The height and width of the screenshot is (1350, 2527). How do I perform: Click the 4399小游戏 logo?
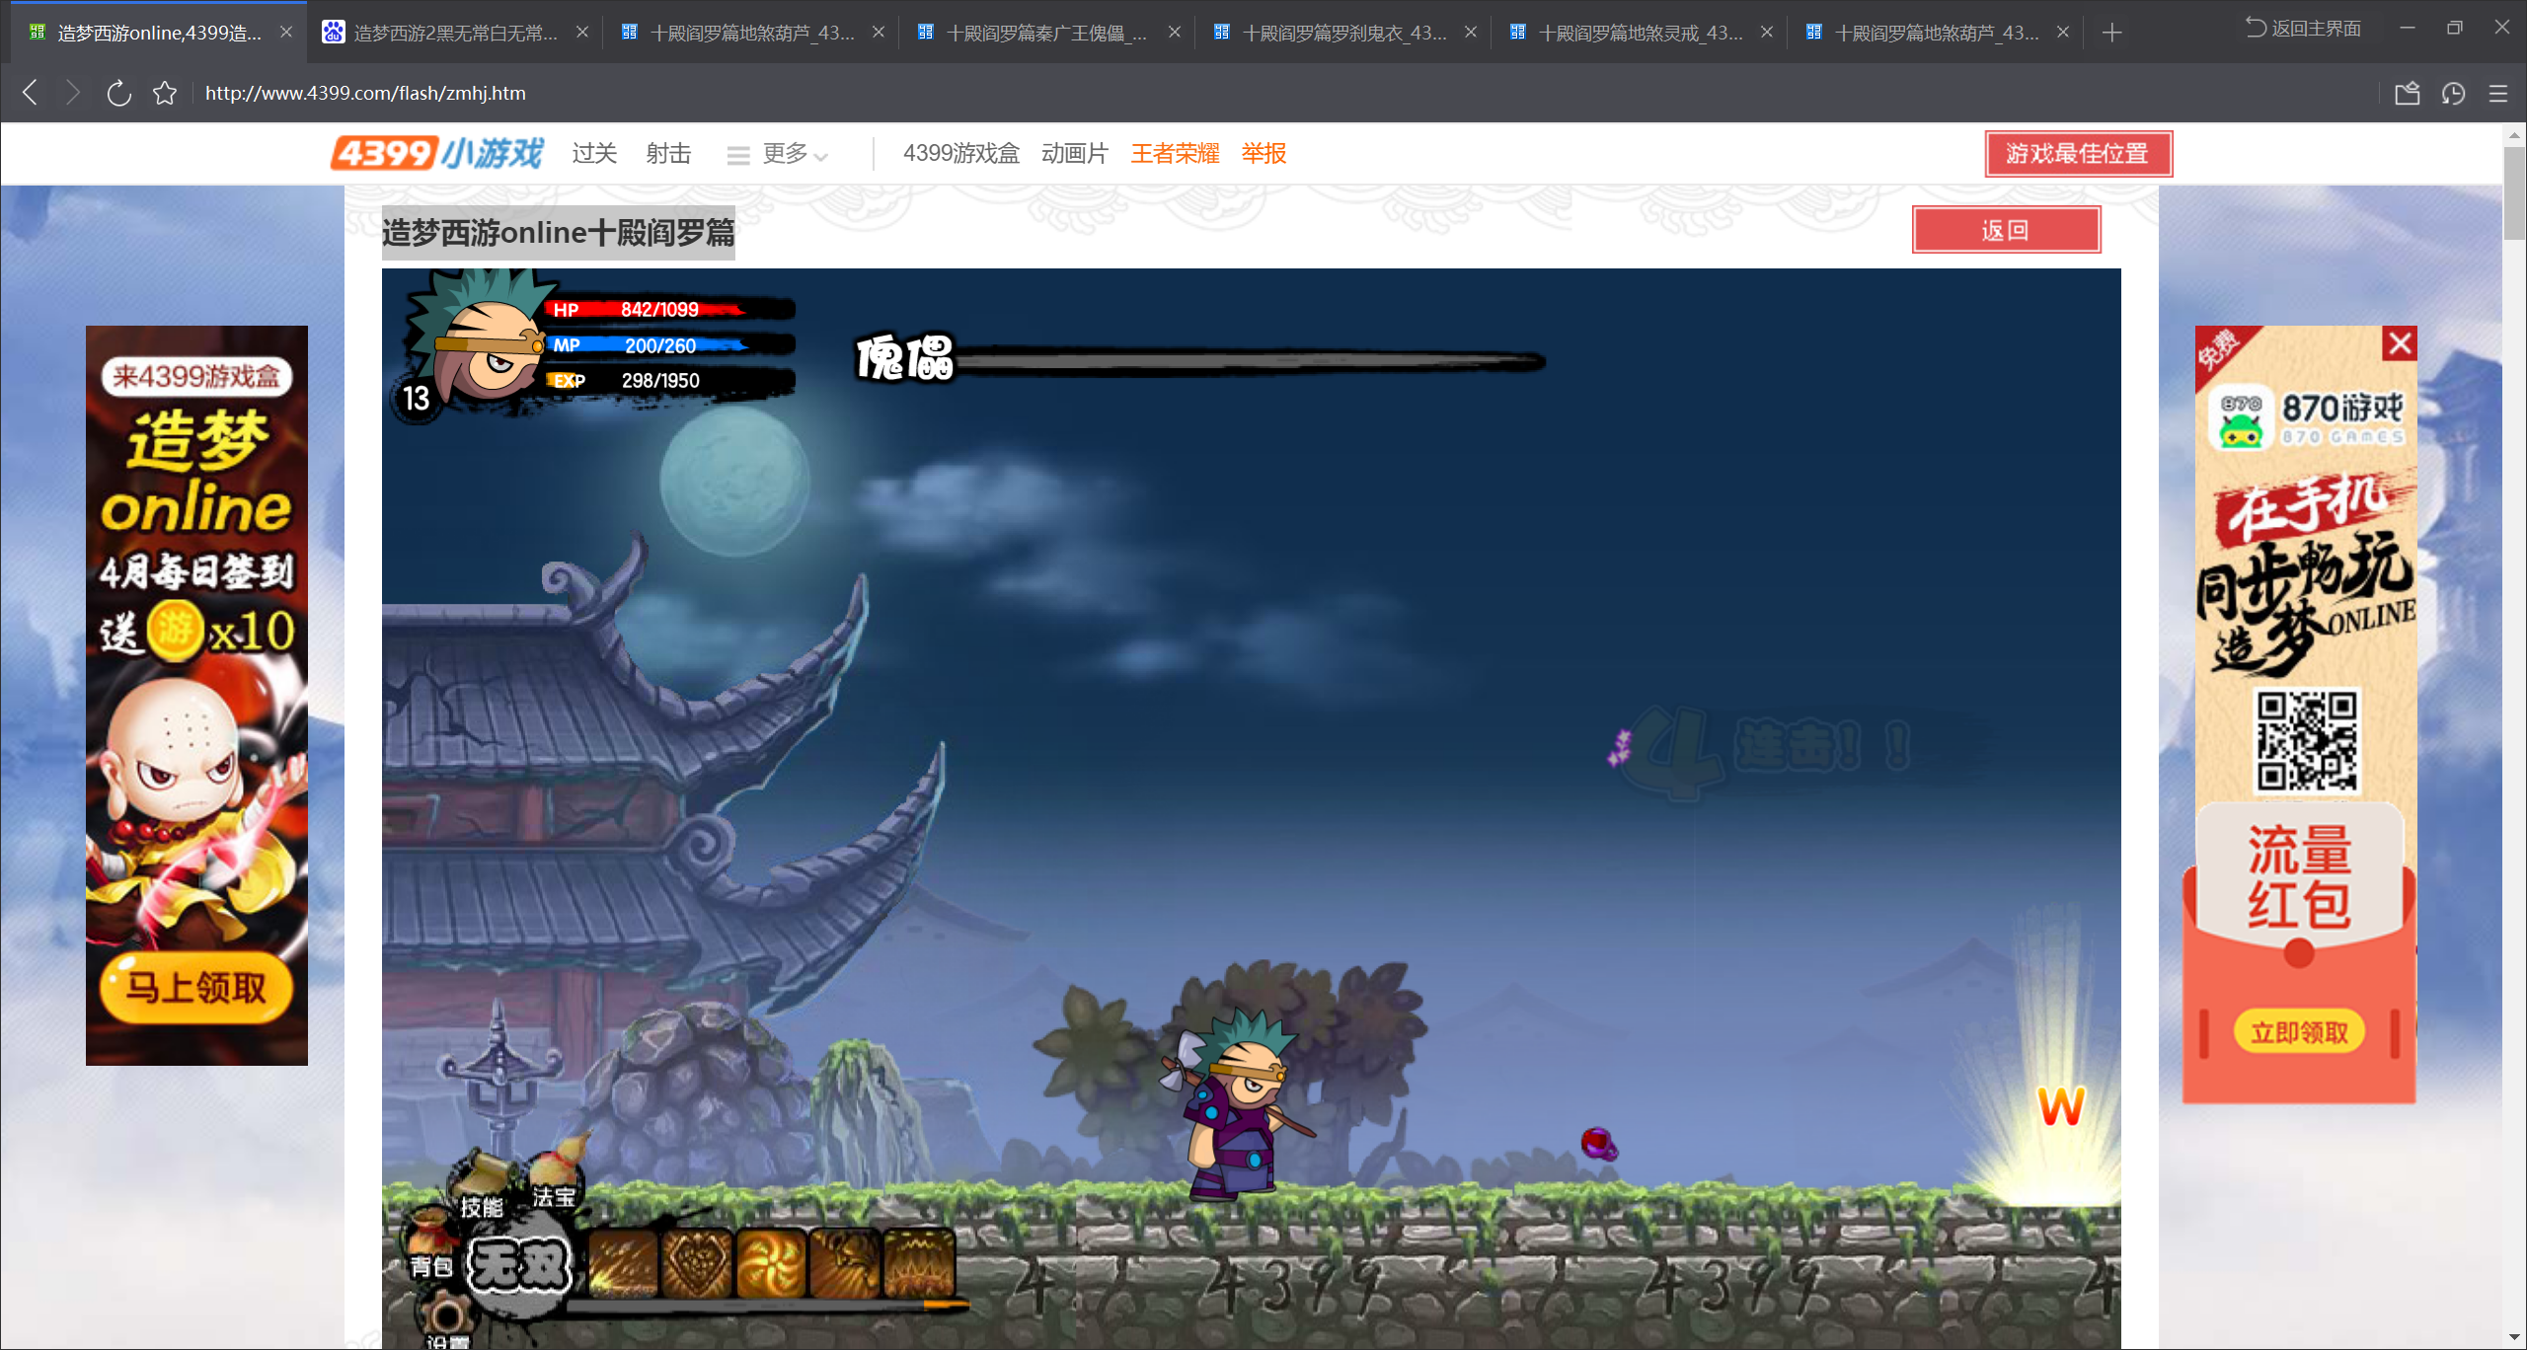point(437,153)
